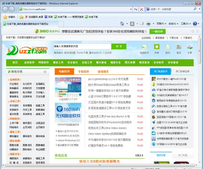The width and height of the screenshot is (203, 169).
Task: Click the ROOT精灵 app icon in hot list
Action: [x=154, y=79]
